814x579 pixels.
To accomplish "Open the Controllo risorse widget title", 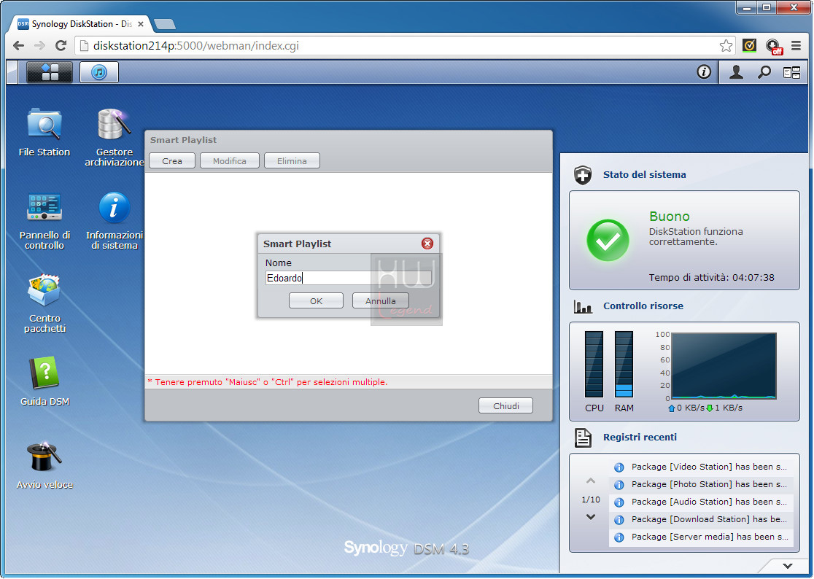I will tap(643, 306).
